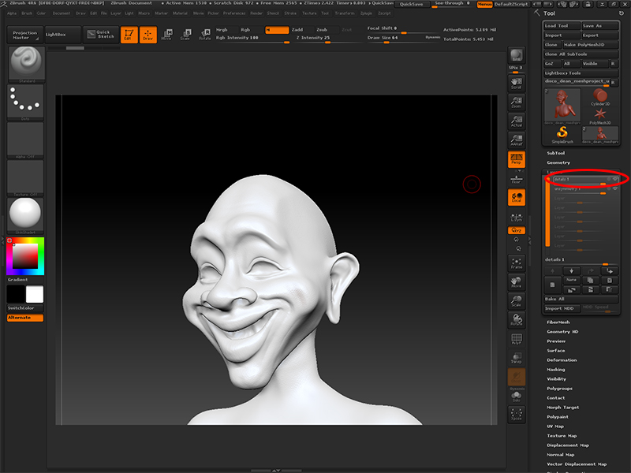Click the Rotate mode icon in top toolbar
The width and height of the screenshot is (631, 473).
point(205,35)
